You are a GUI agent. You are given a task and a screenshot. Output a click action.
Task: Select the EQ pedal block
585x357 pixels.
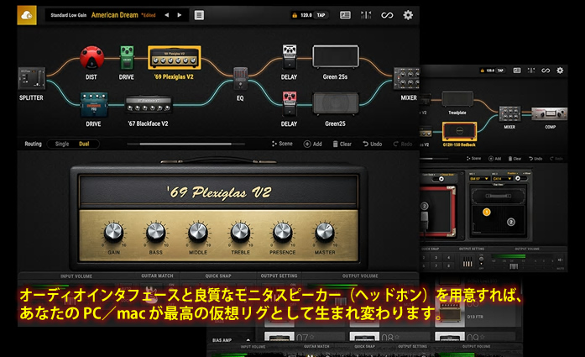pos(240,78)
